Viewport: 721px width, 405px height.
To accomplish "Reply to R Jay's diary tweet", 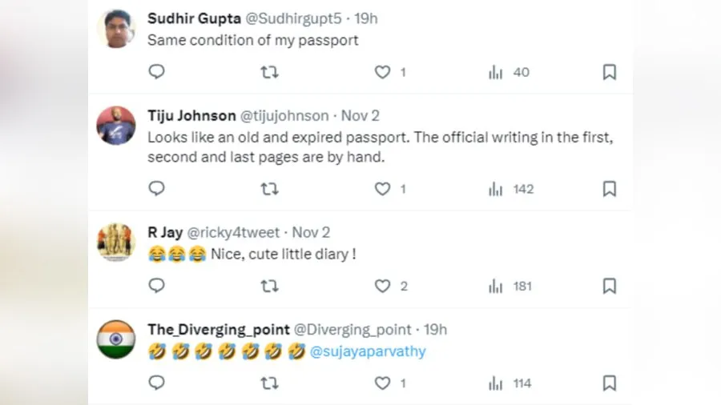I will pos(157,286).
